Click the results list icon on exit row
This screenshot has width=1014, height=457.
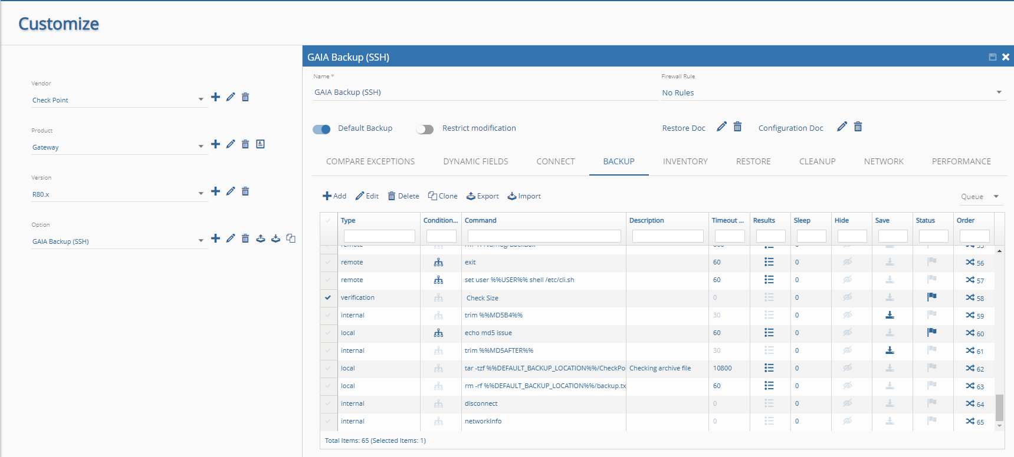click(769, 262)
